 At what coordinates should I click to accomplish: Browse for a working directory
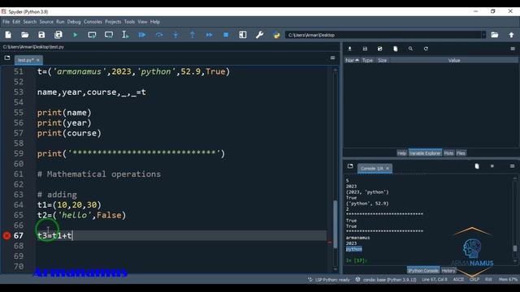click(495, 35)
